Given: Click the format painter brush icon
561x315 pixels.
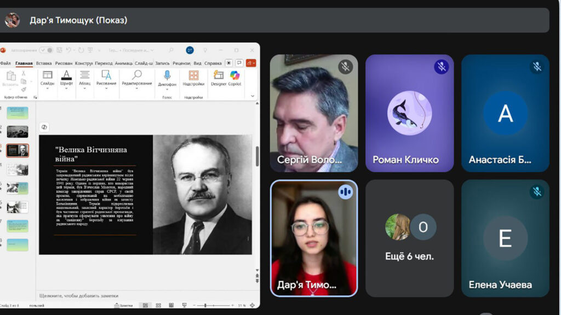Looking at the screenshot, I should click(24, 89).
